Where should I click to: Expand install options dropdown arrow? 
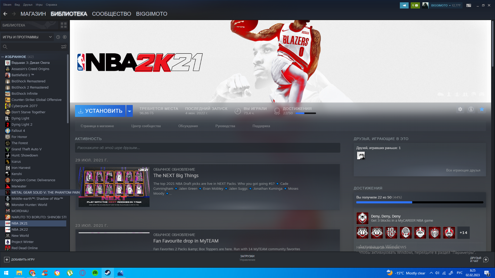pyautogui.click(x=129, y=111)
